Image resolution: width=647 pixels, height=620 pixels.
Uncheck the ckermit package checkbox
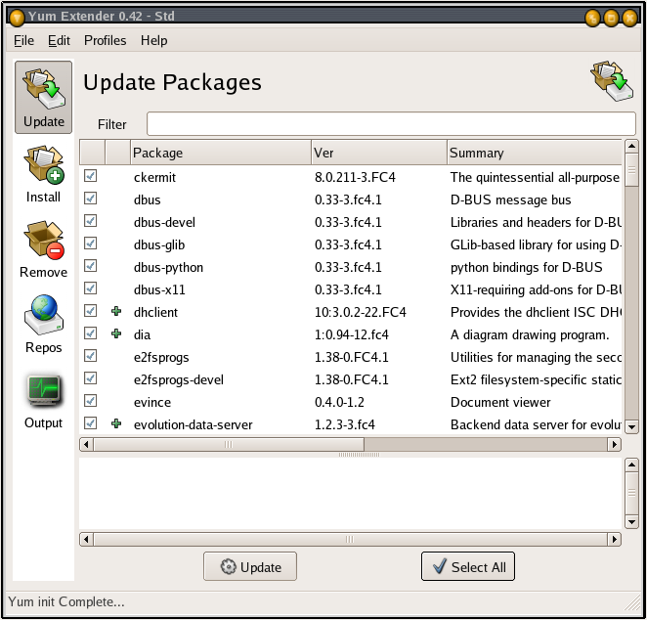coord(90,176)
